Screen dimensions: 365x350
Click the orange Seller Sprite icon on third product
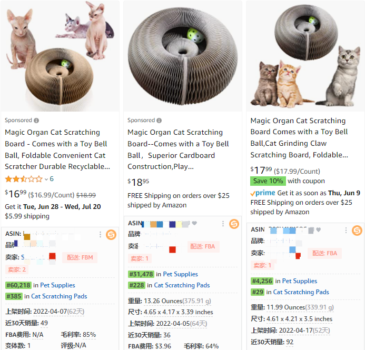357,231
